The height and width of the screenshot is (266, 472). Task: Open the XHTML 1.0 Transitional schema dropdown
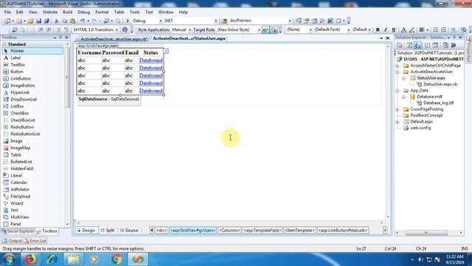coord(117,30)
